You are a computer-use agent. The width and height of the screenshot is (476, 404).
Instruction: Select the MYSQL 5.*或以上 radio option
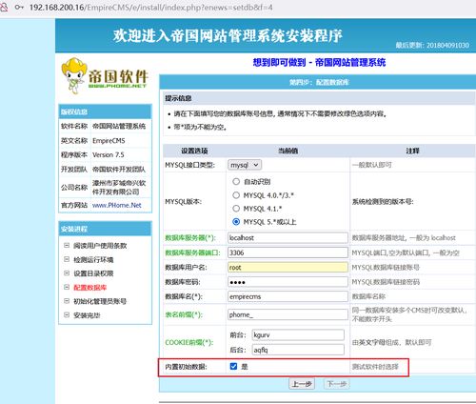click(236, 222)
